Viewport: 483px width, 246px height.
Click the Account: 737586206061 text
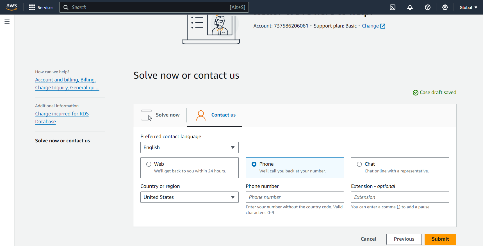pyautogui.click(x=281, y=26)
